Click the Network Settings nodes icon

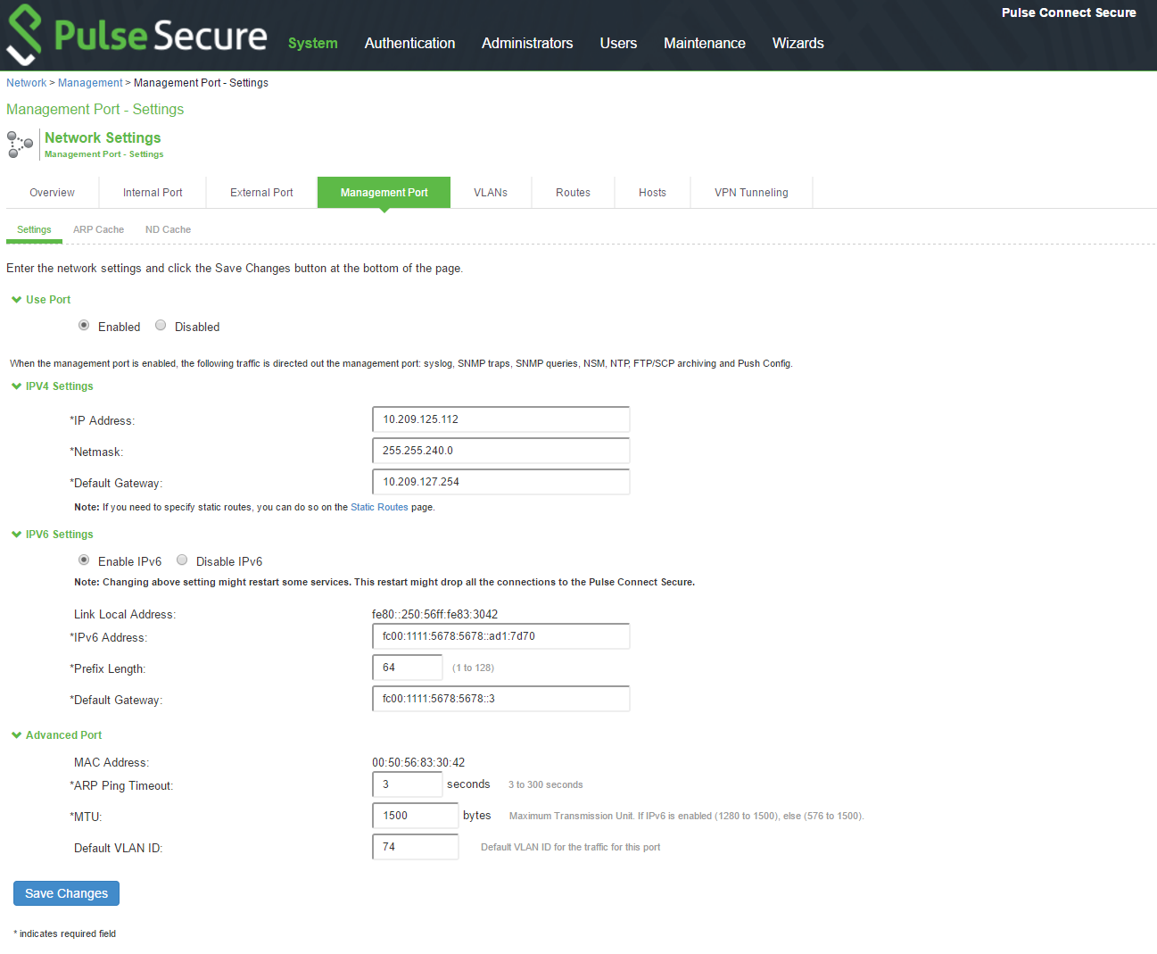tap(20, 144)
